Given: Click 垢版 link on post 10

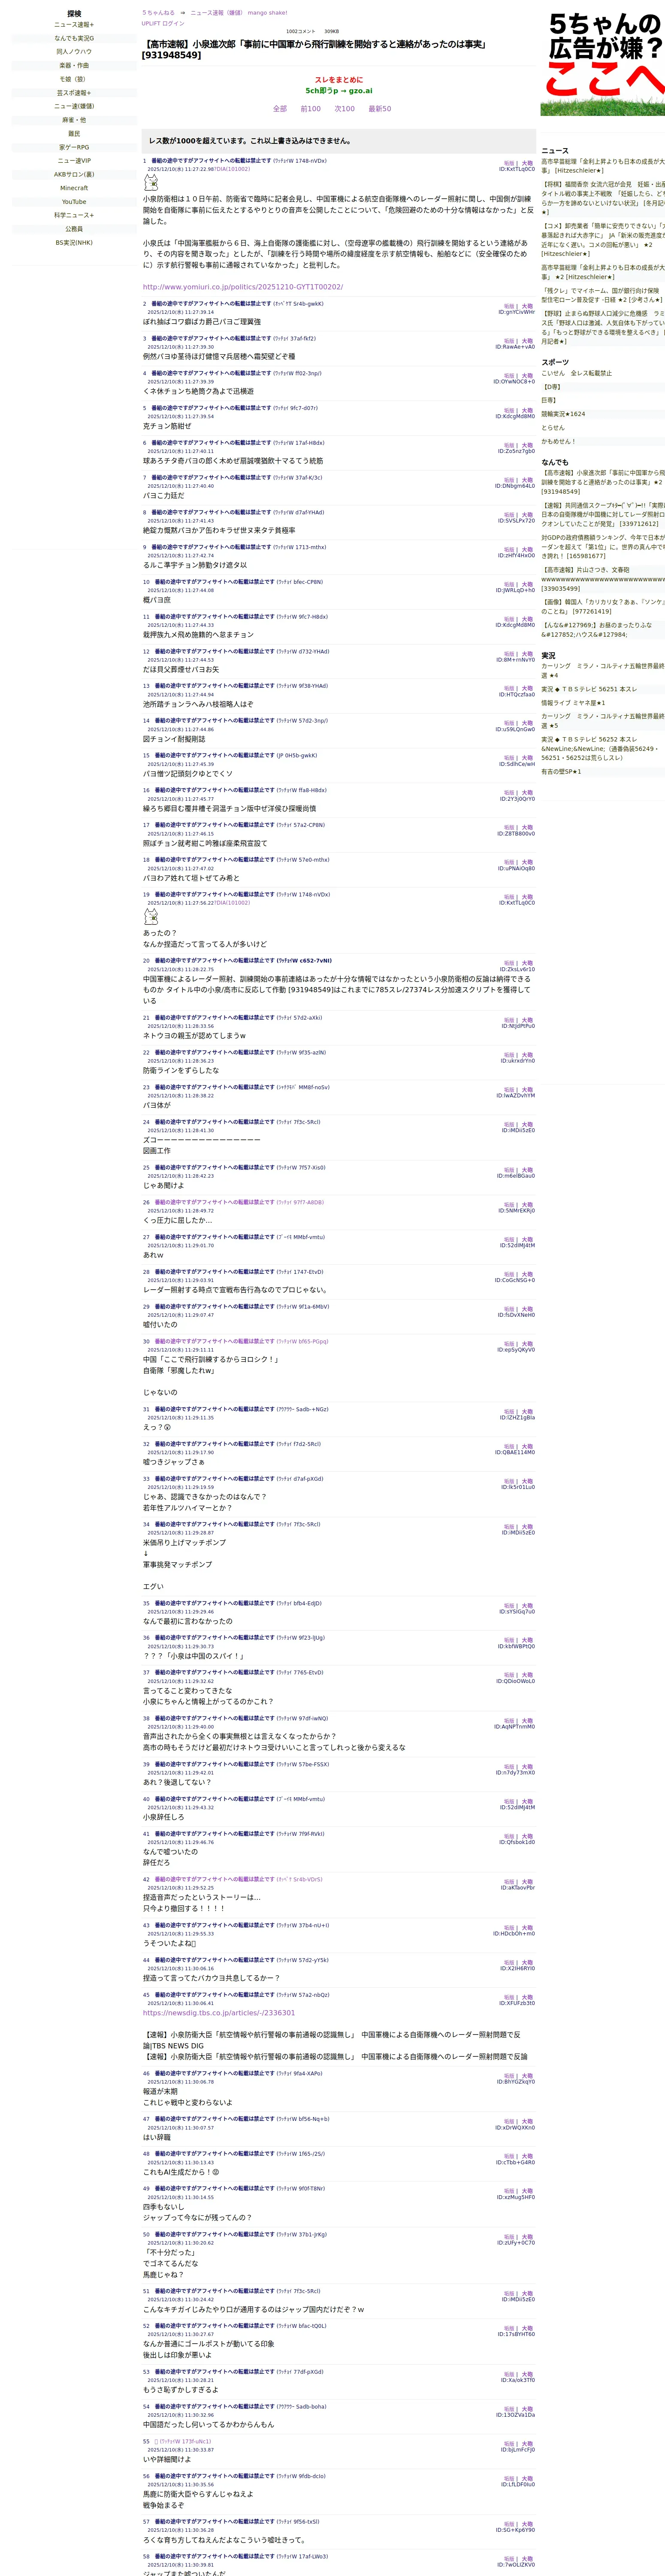Looking at the screenshot, I should (x=509, y=584).
